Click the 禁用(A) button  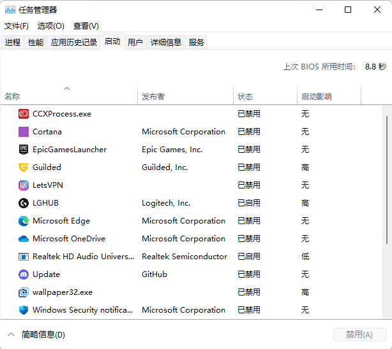[359, 334]
